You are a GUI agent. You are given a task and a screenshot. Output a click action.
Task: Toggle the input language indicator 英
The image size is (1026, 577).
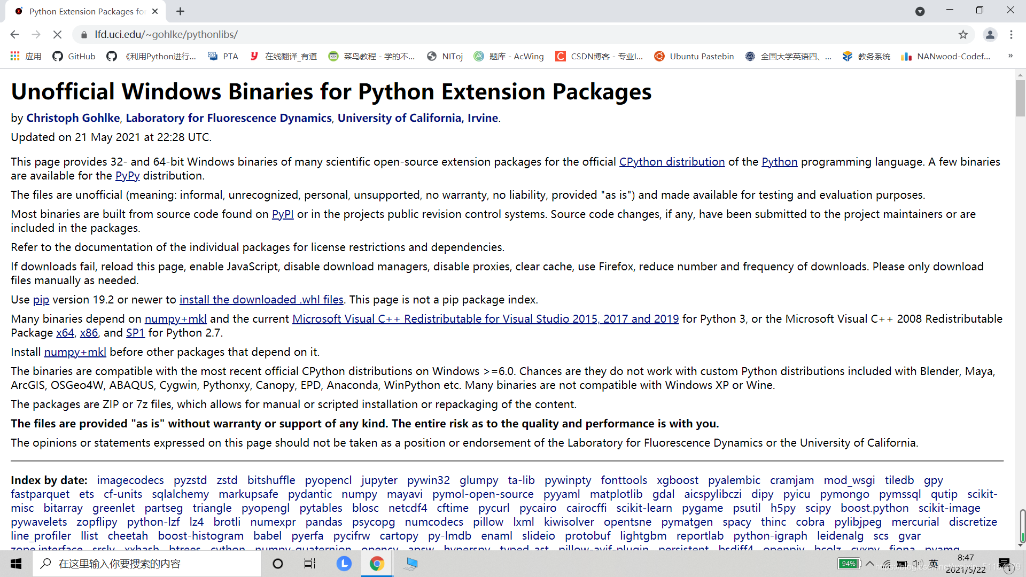point(934,564)
